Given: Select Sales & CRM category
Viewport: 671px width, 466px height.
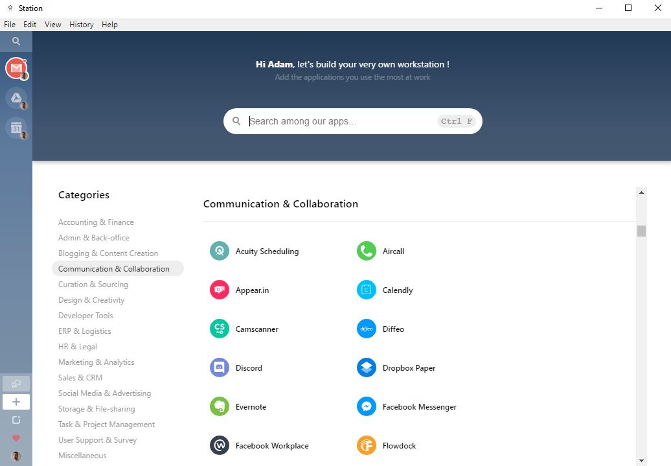Looking at the screenshot, I should click(80, 378).
